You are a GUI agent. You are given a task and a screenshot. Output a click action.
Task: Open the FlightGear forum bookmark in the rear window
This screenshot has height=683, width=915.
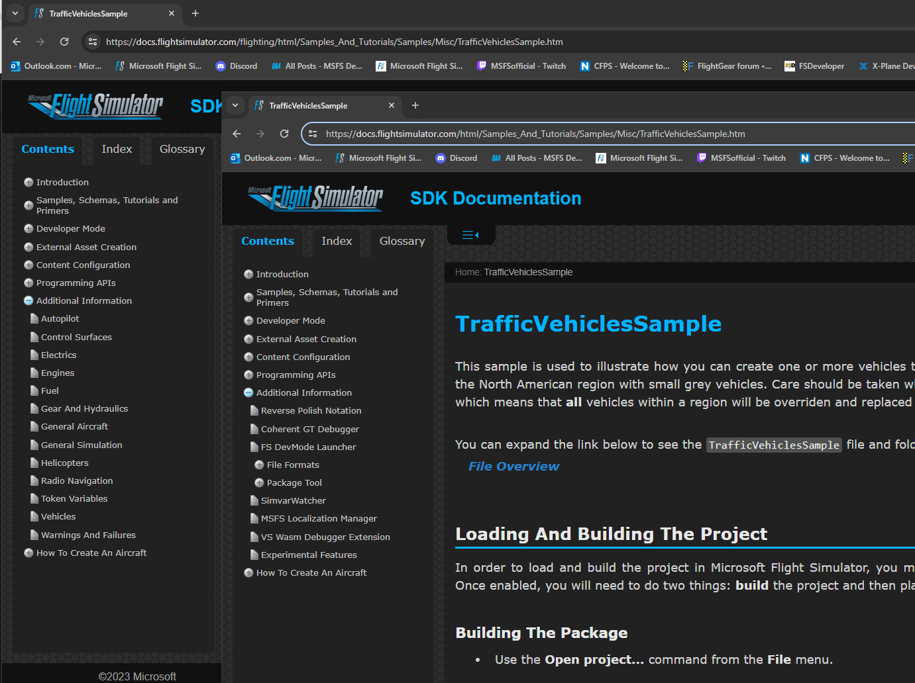(727, 66)
